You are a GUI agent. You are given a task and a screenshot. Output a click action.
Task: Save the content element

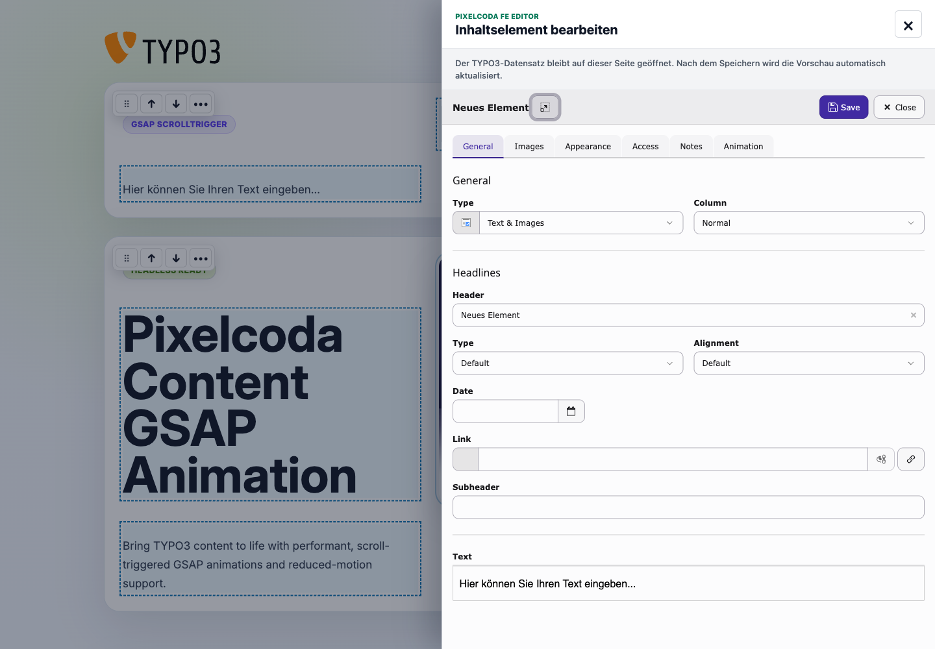click(x=843, y=107)
